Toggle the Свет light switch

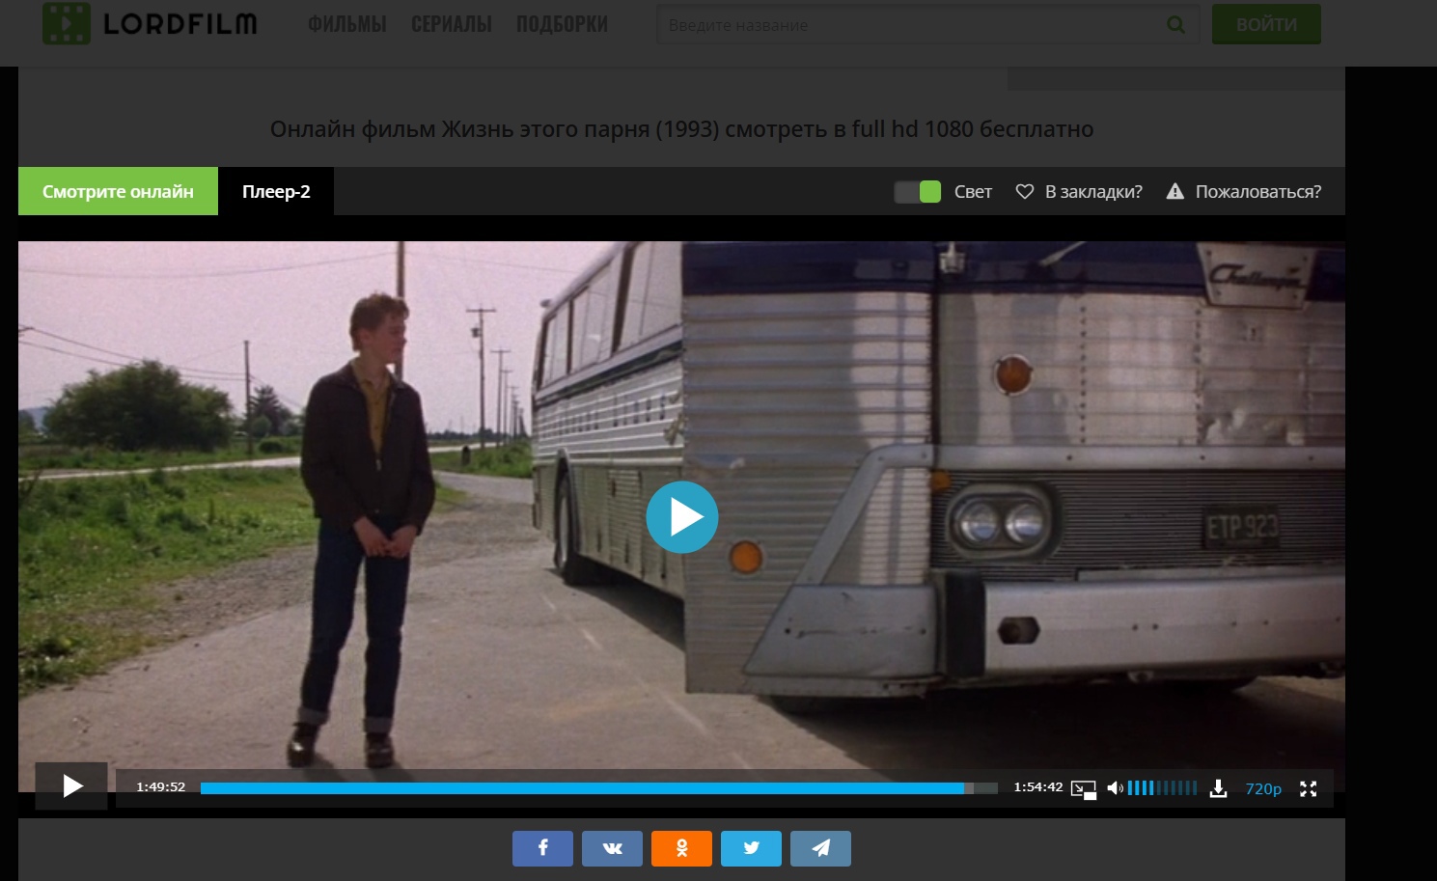pos(918,191)
